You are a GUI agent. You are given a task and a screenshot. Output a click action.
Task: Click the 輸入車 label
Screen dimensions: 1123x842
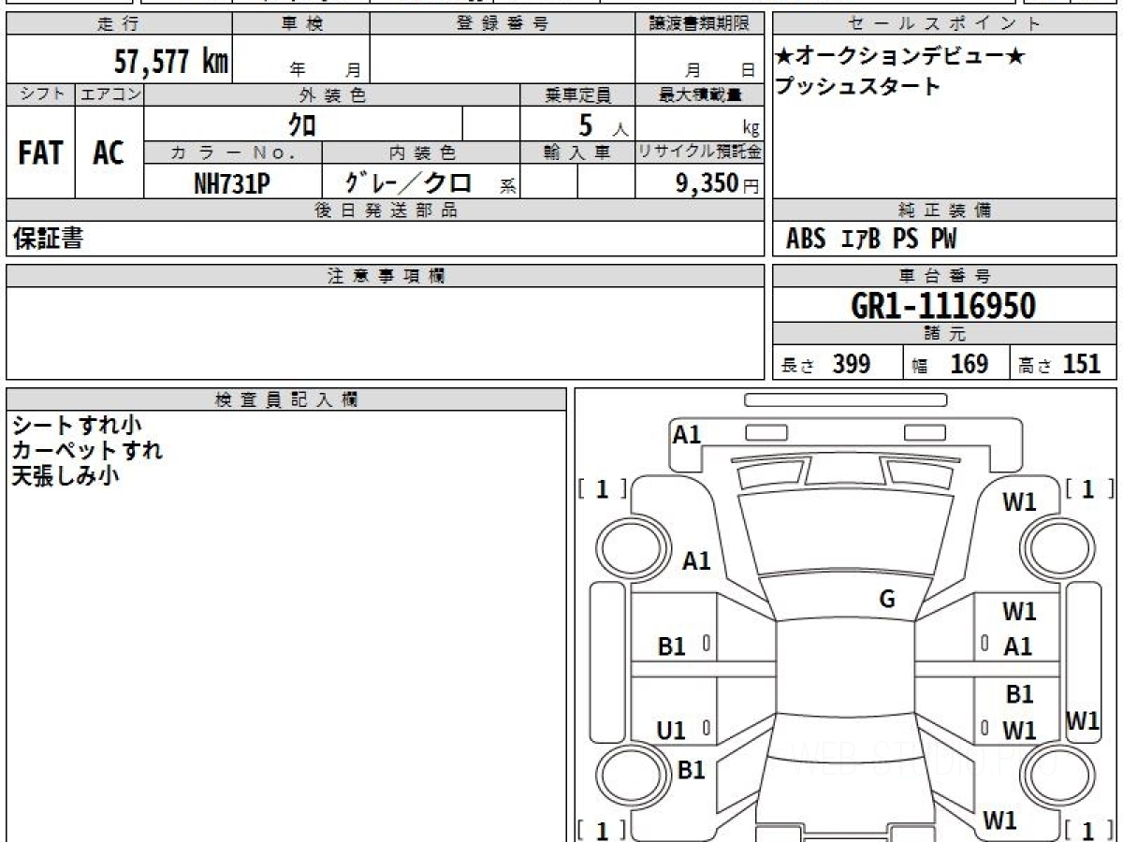point(577,152)
